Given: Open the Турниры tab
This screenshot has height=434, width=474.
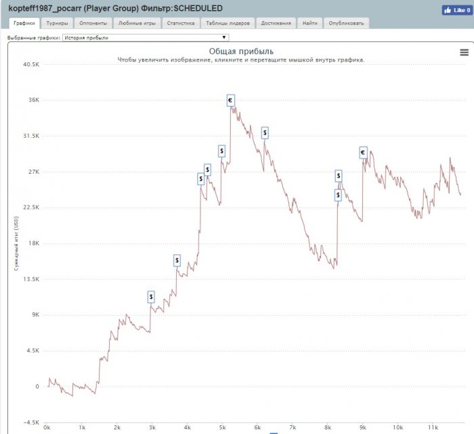Looking at the screenshot, I should (x=57, y=23).
